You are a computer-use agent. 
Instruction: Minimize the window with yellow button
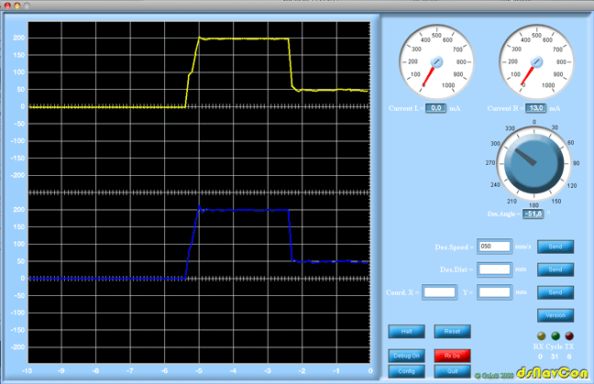(17, 5)
